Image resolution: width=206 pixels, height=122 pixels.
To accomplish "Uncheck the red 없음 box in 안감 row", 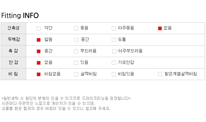I will click(x=39, y=63).
